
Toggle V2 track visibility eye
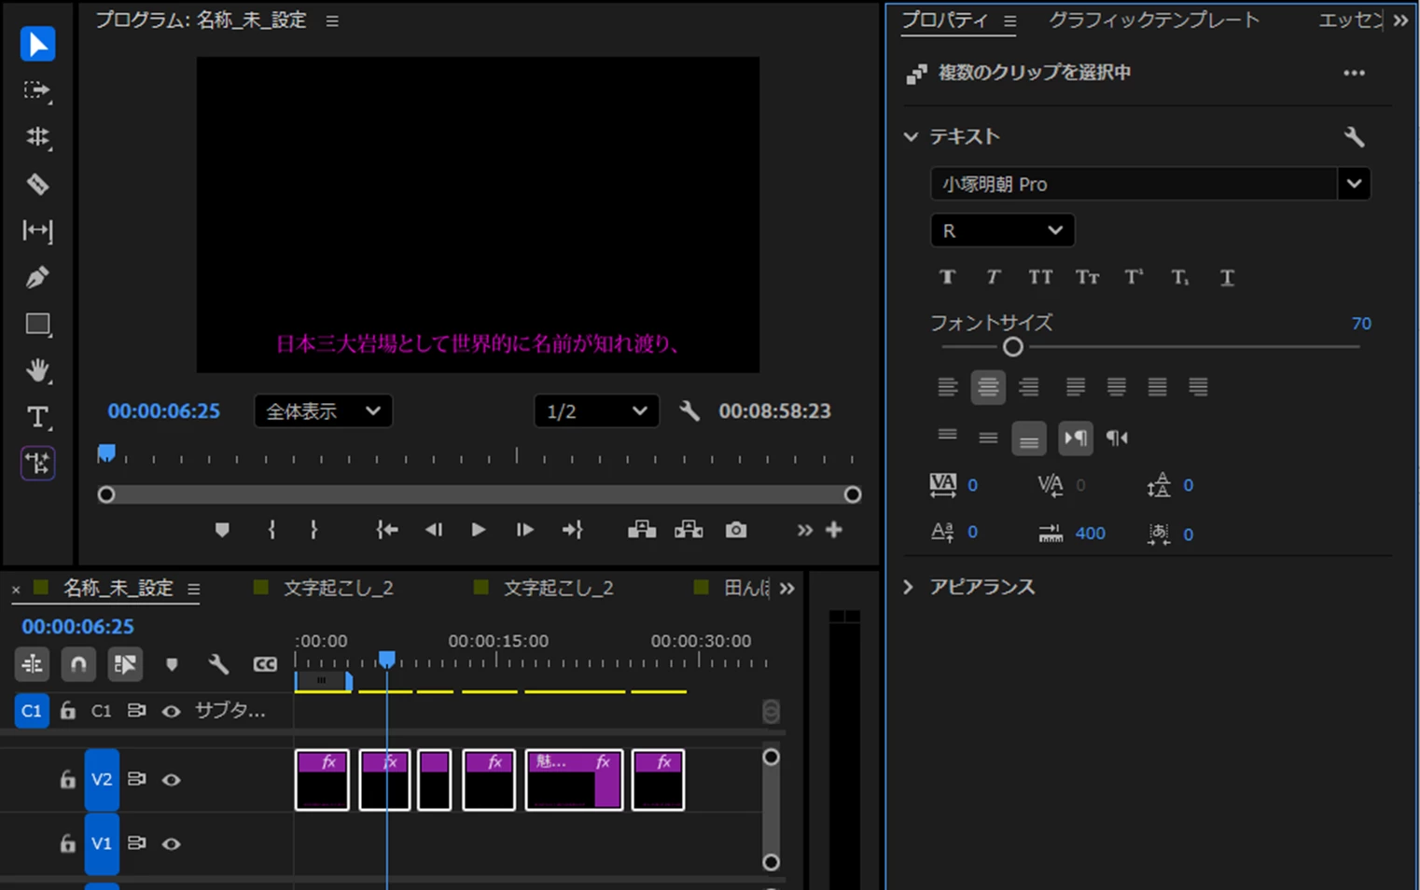pyautogui.click(x=171, y=780)
